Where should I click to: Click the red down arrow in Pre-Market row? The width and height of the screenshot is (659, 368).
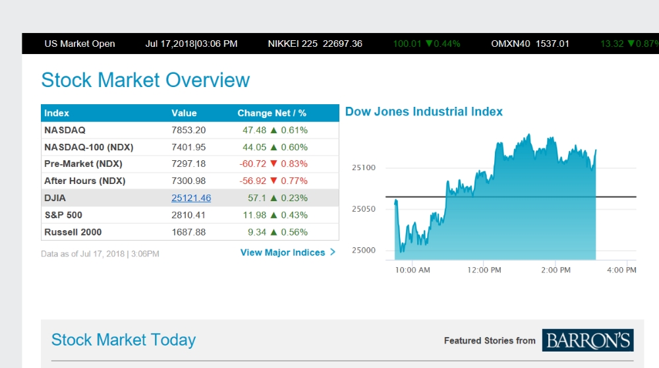click(x=273, y=164)
